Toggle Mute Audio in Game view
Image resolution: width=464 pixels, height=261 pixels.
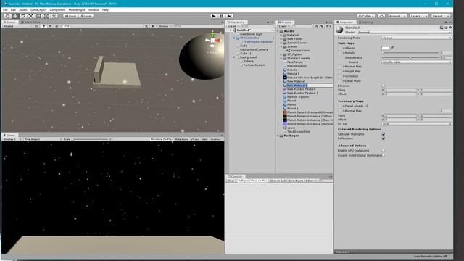tap(181, 139)
